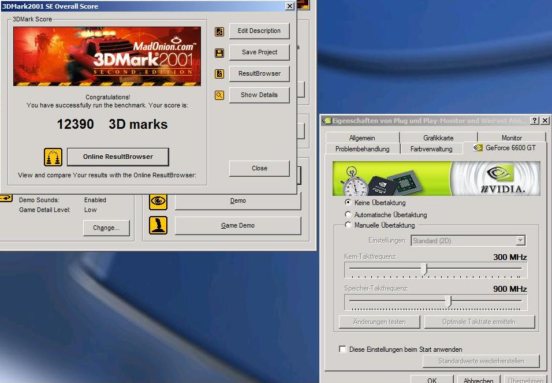This screenshot has height=383, width=552.
Task: Start the Demo in the 3DMark window
Action: [x=238, y=201]
